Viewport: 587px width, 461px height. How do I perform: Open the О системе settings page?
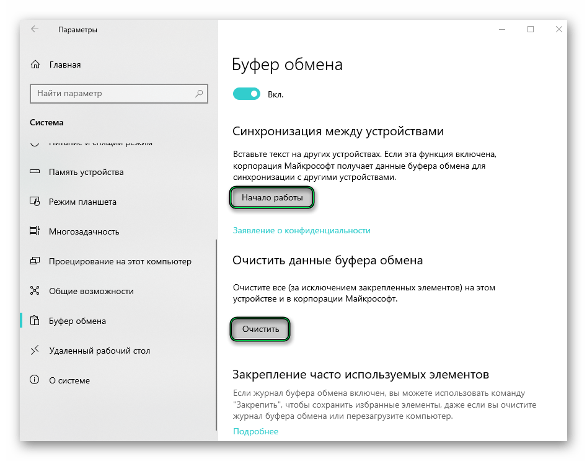click(x=69, y=380)
